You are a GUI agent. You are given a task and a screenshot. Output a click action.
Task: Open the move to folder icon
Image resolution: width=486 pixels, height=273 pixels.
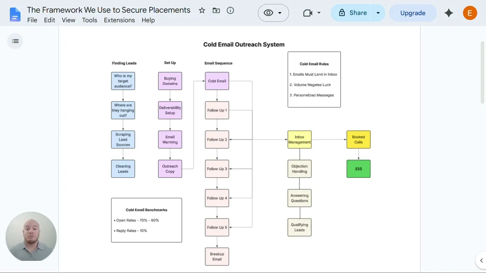pyautogui.click(x=216, y=11)
